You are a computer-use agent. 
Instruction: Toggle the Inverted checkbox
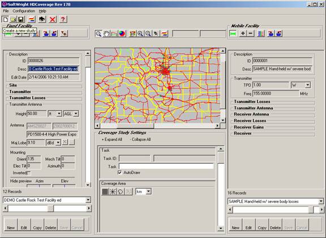(29, 173)
